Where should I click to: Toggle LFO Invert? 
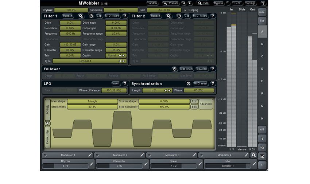116,83
